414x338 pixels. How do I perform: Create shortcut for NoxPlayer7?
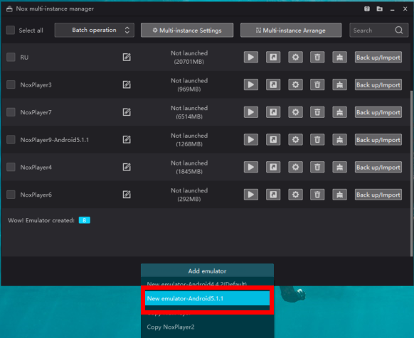click(x=273, y=112)
